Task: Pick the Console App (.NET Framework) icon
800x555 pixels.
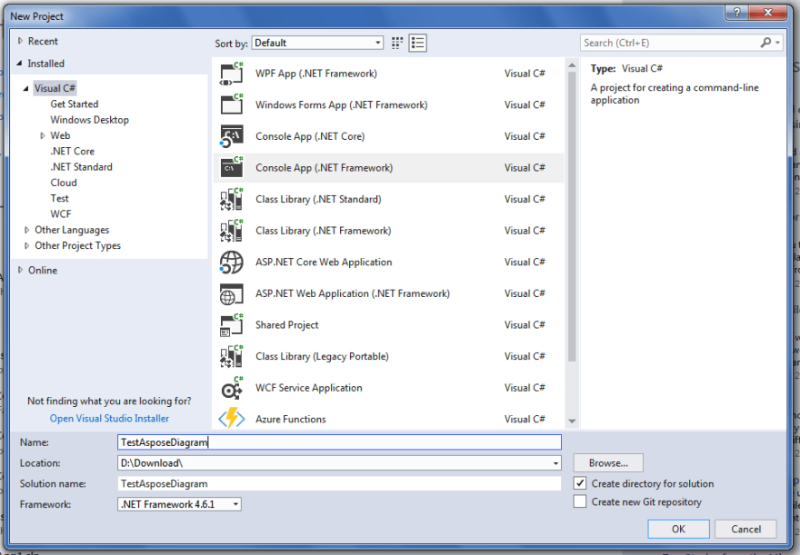Action: point(232,168)
